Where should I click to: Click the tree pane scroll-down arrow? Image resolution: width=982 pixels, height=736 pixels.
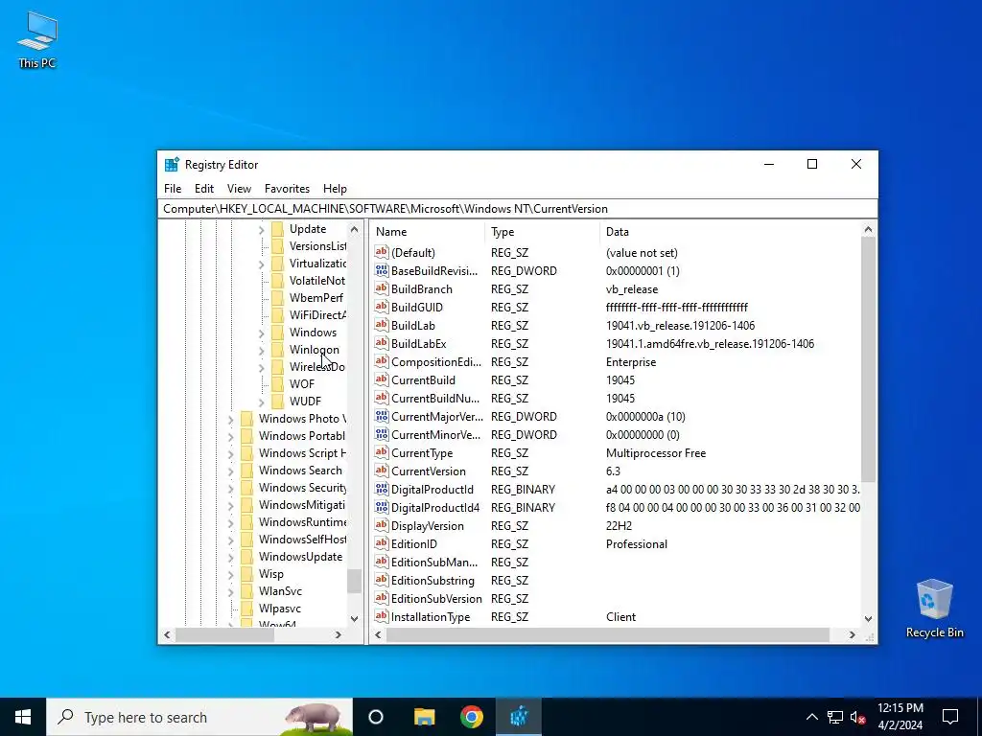point(354,619)
